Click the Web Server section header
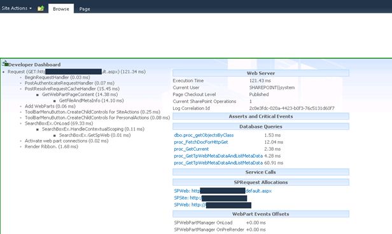 pos(261,73)
